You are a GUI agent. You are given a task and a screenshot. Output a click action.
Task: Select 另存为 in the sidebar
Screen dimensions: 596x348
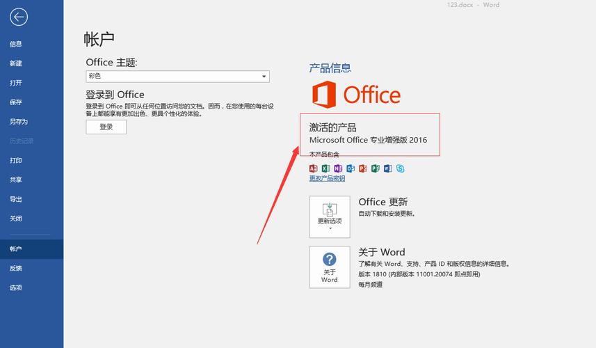coord(19,122)
